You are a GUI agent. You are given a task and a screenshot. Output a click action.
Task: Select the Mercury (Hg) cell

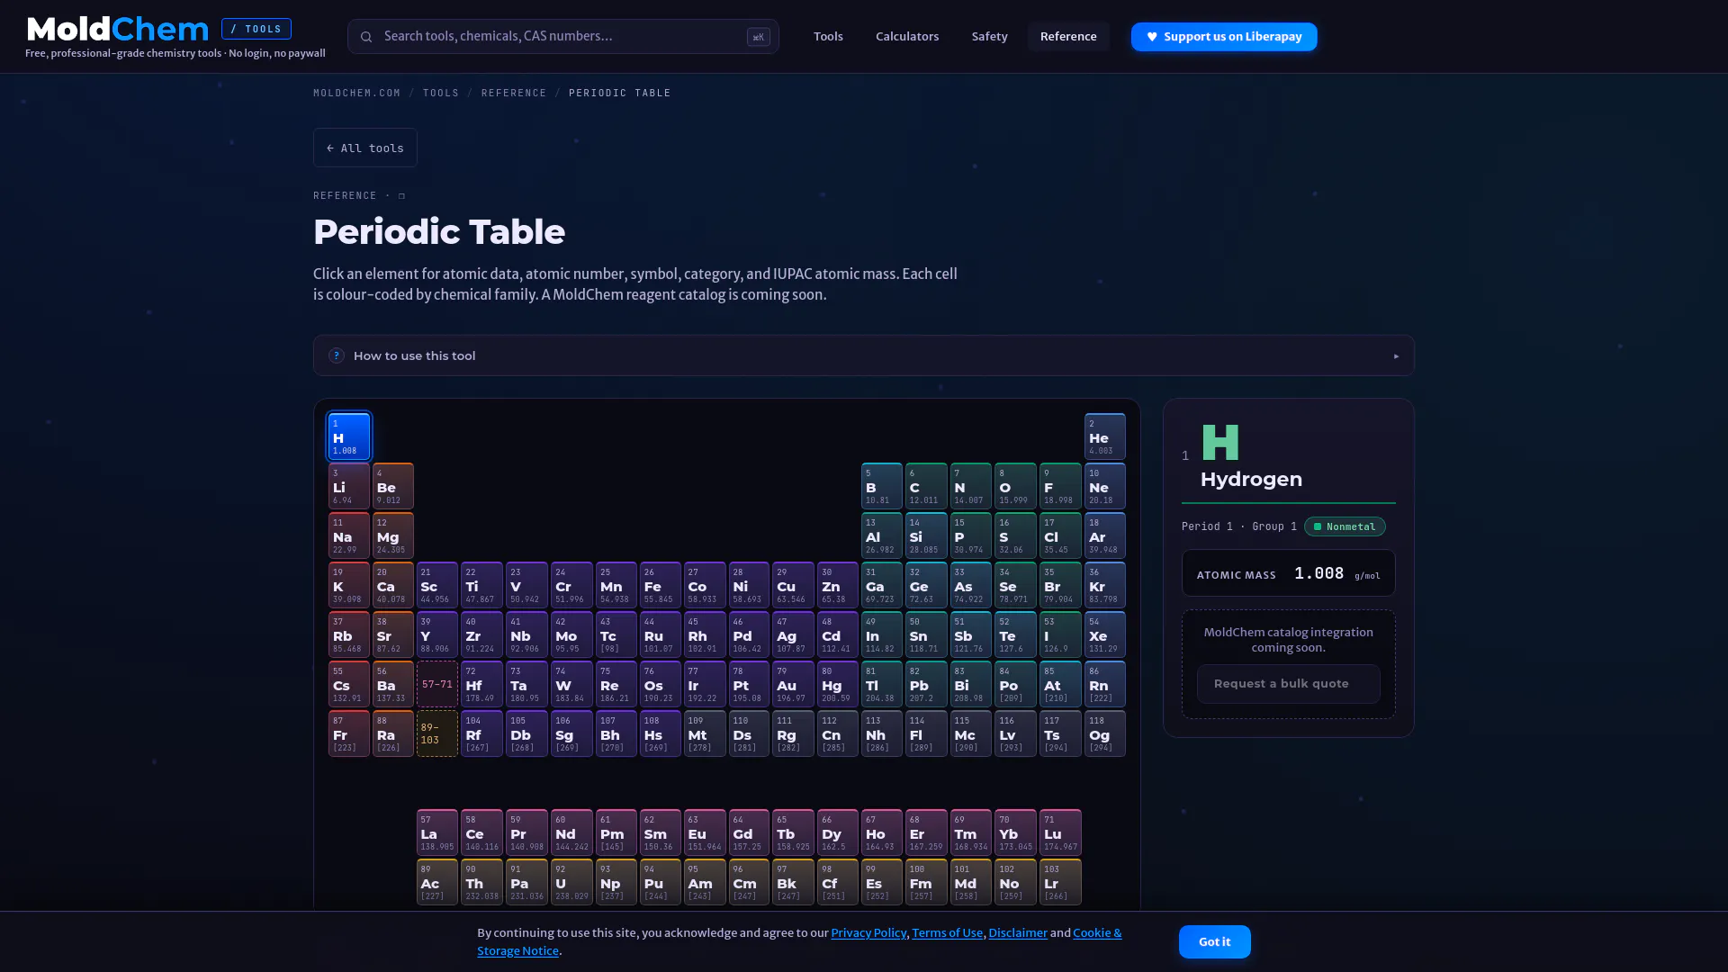(x=838, y=684)
